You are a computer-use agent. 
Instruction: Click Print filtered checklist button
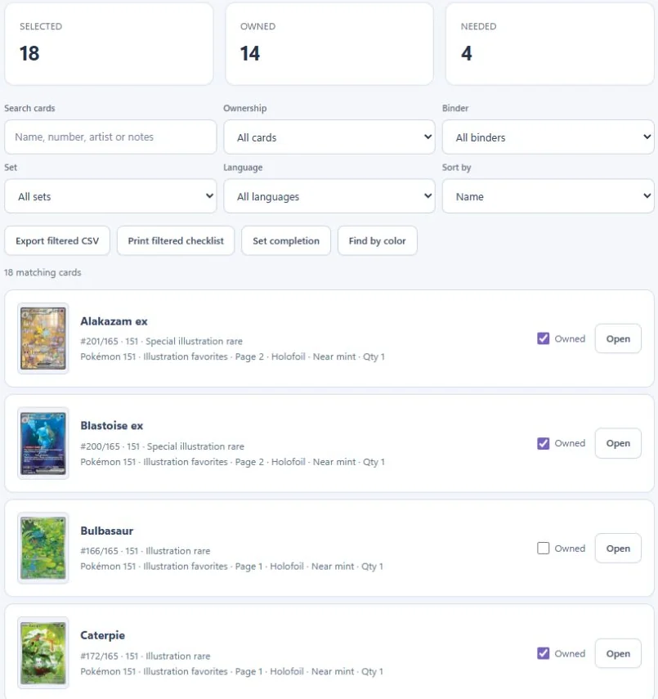[x=176, y=240]
